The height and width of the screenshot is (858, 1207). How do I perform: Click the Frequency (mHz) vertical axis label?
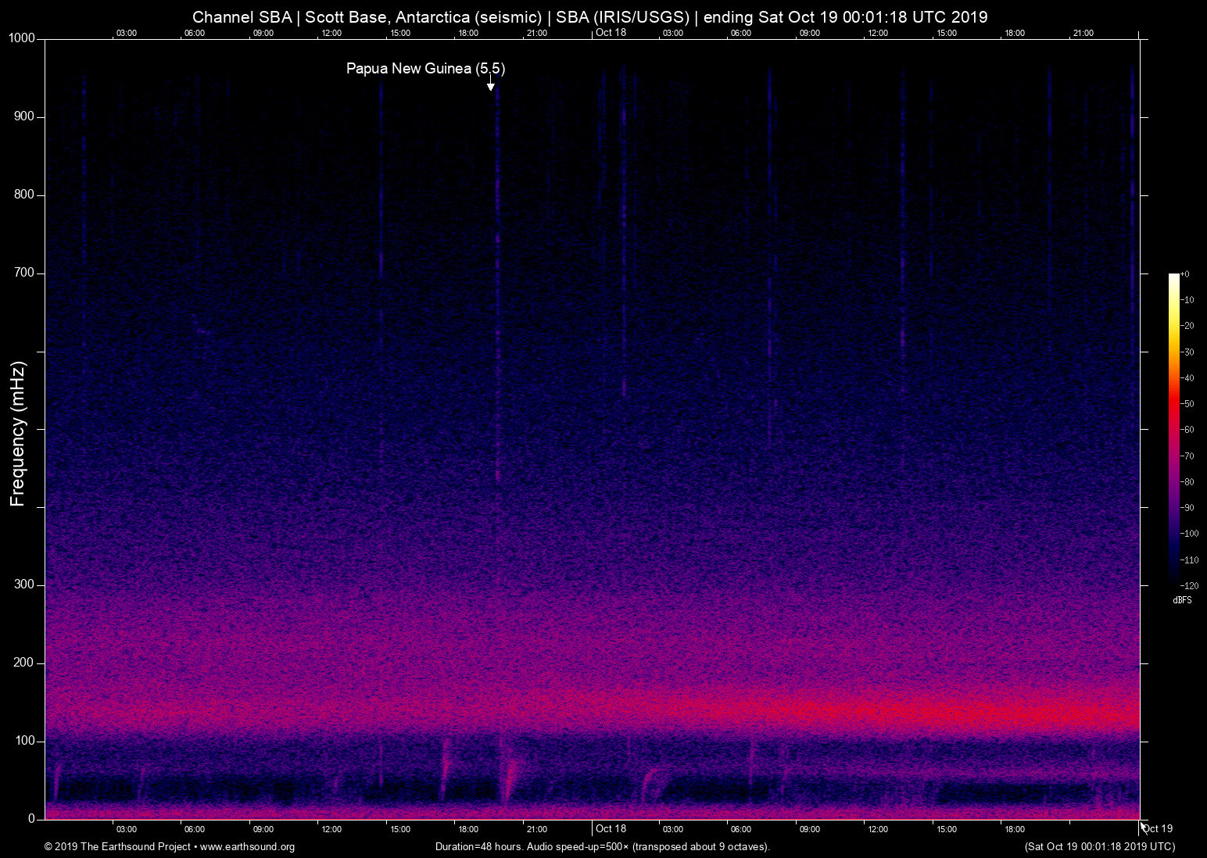pos(18,434)
